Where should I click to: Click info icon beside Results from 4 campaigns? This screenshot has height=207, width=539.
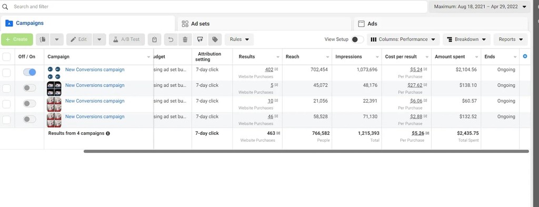pos(108,133)
